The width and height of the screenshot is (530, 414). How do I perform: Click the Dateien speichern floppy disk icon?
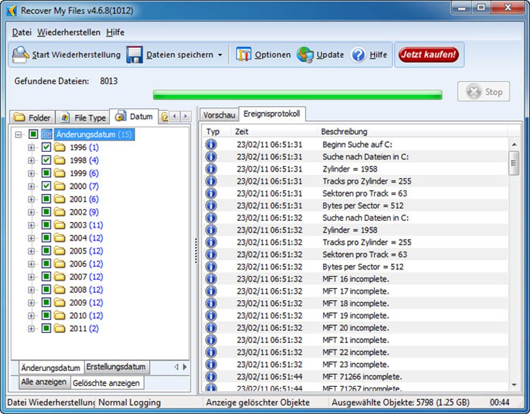135,55
